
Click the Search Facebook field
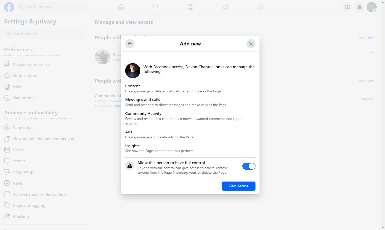(x=52, y=7)
